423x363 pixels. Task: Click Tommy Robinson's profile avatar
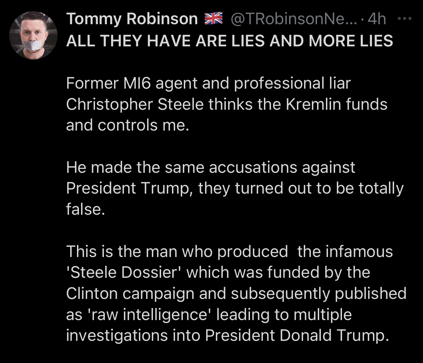[x=33, y=36]
